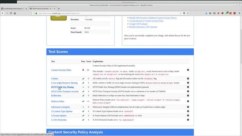Show info for Referrer Policy row
This screenshot has height=136, width=242.
pyautogui.click(x=188, y=101)
